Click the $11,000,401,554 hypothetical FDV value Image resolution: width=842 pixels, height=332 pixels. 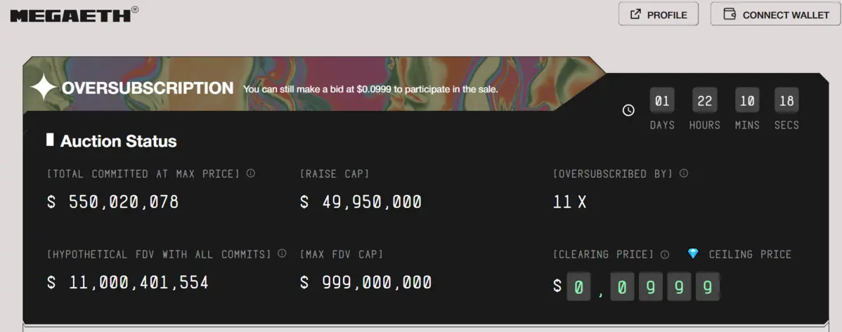click(128, 283)
